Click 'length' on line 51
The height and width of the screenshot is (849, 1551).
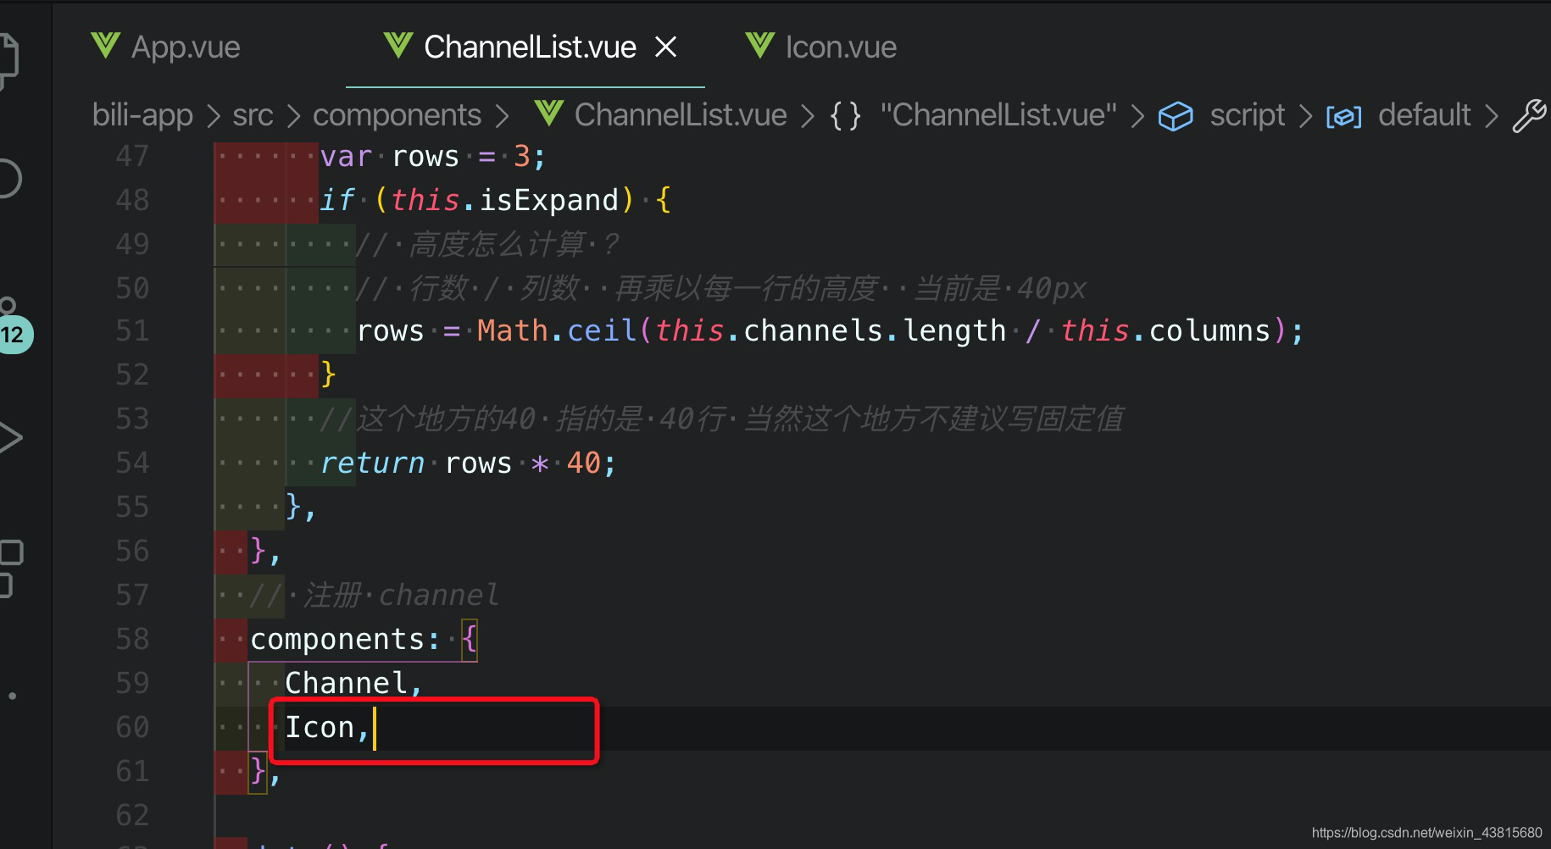[954, 330]
